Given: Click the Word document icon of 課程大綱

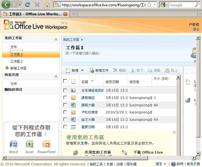Looking at the screenshot, I should coord(73,105).
